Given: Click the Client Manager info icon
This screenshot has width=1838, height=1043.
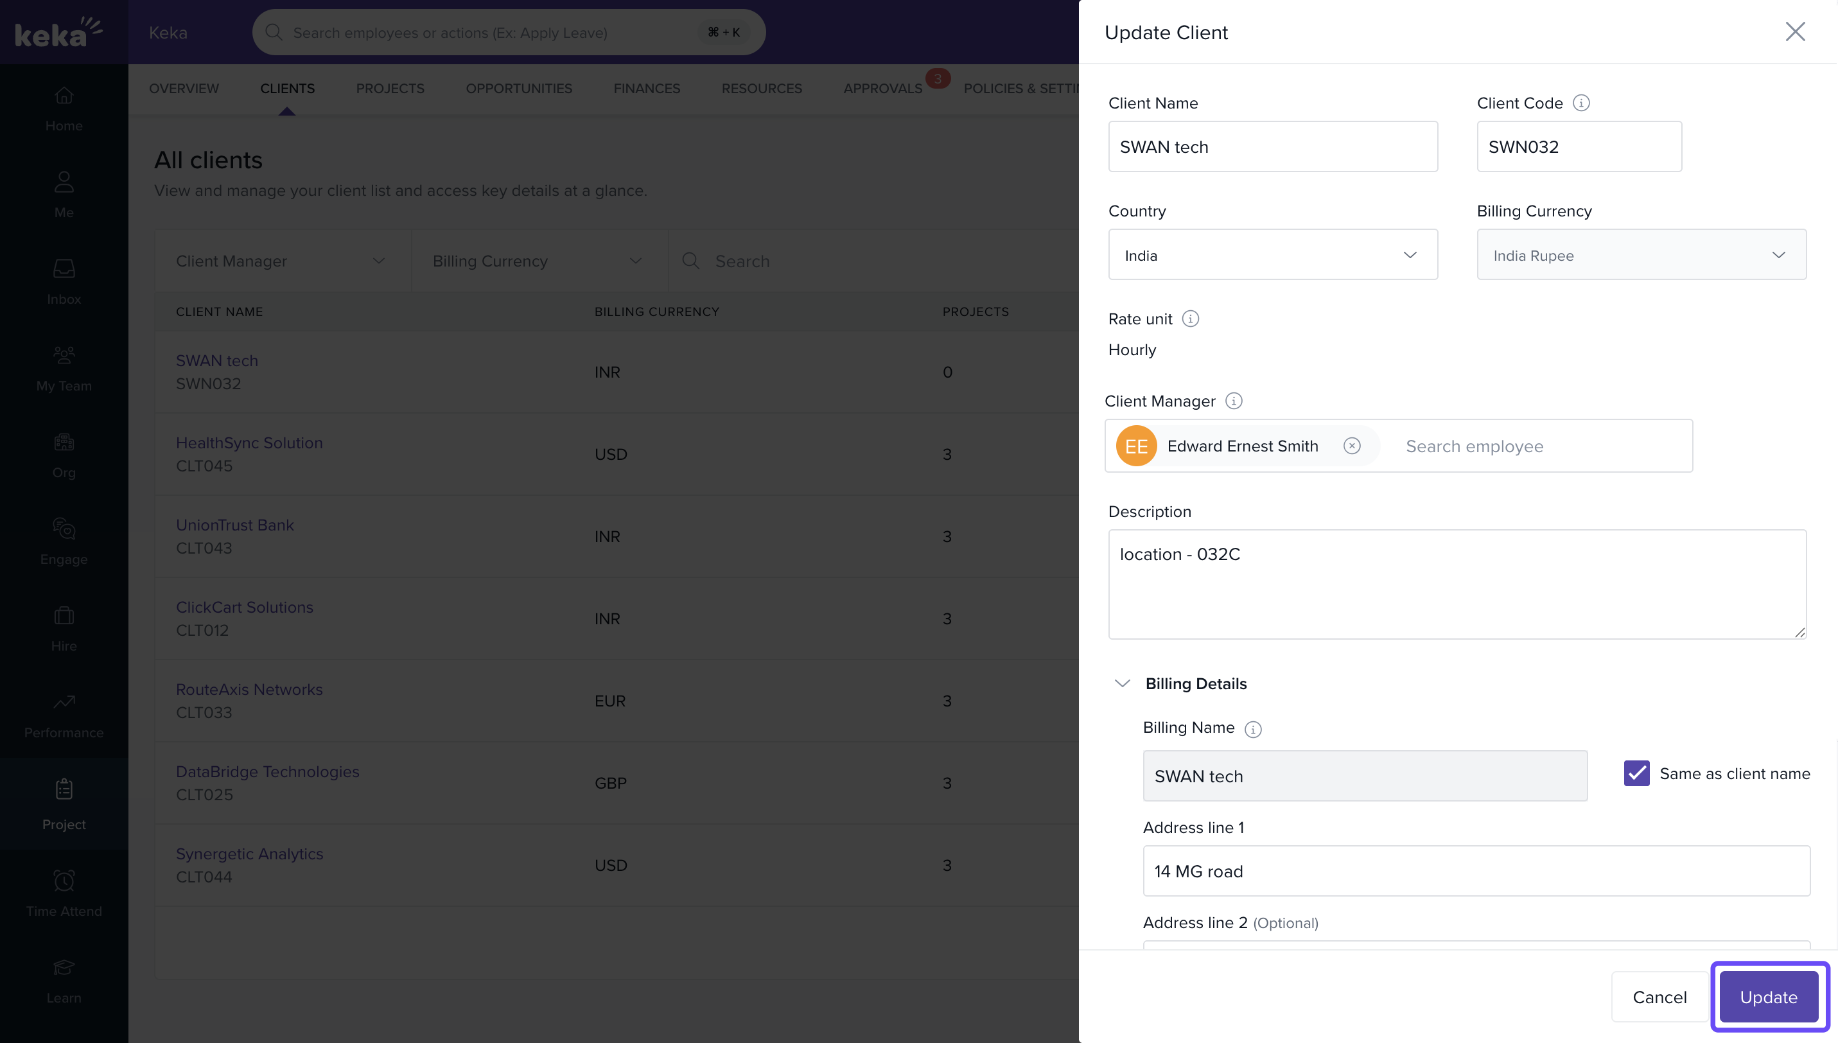Looking at the screenshot, I should 1233,401.
